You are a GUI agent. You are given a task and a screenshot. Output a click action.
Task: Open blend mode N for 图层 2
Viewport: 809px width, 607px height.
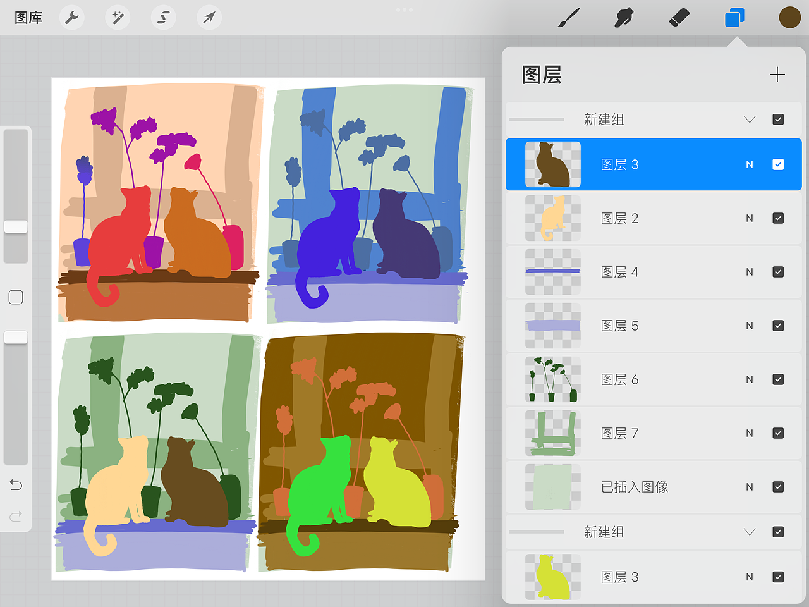tap(750, 218)
